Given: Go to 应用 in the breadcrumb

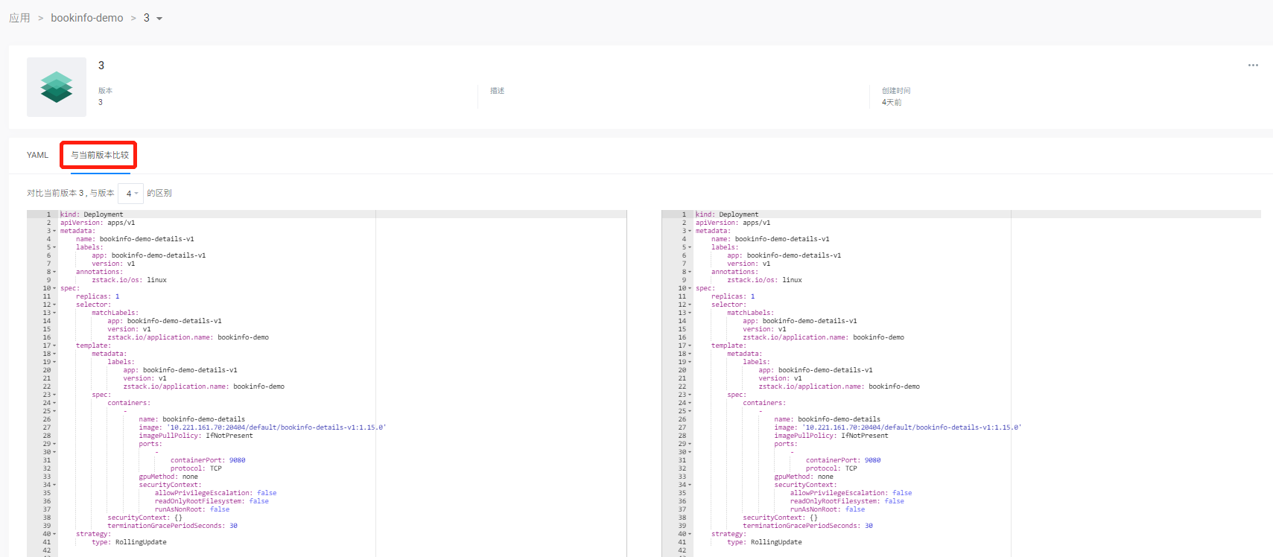Looking at the screenshot, I should click(x=19, y=18).
